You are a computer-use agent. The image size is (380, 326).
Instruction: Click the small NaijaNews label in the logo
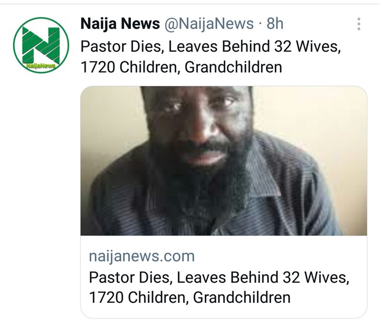41,65
